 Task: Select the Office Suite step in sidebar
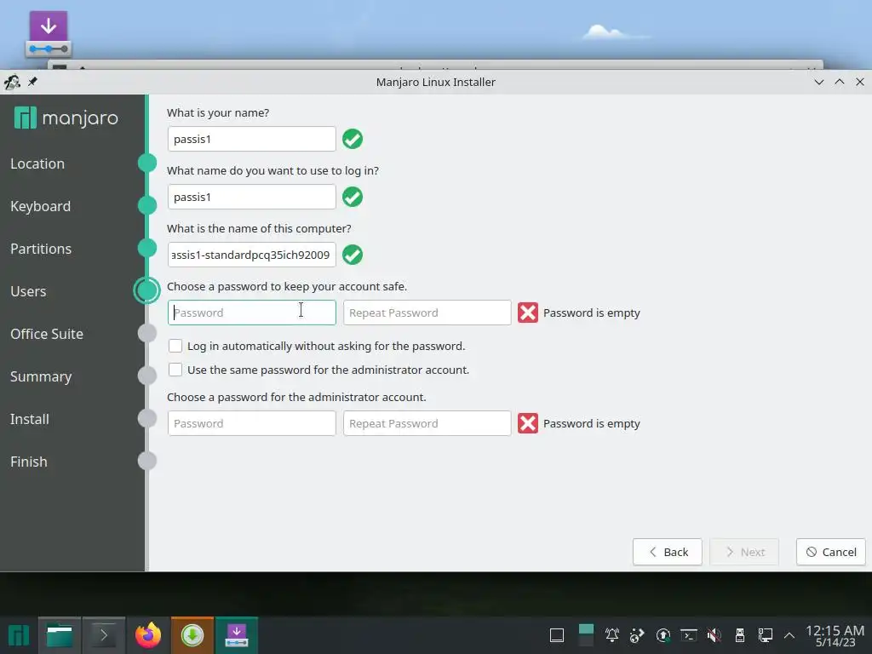point(47,334)
